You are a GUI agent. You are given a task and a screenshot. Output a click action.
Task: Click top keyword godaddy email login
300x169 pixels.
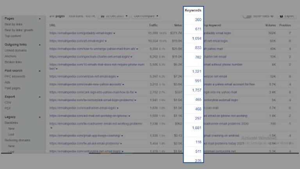pos(217,33)
